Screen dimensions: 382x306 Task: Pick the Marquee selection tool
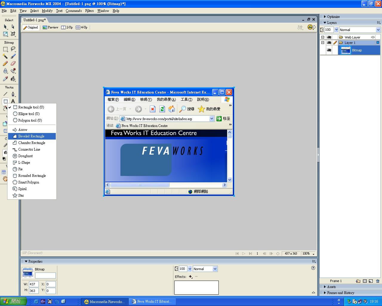coord(5,49)
